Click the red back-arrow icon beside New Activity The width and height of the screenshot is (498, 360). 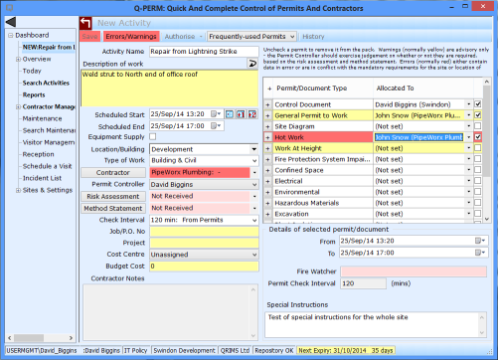pos(85,23)
